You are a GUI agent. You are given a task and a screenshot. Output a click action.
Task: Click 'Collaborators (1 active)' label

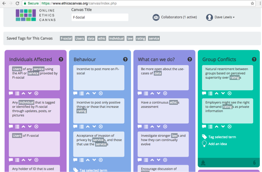click(179, 17)
